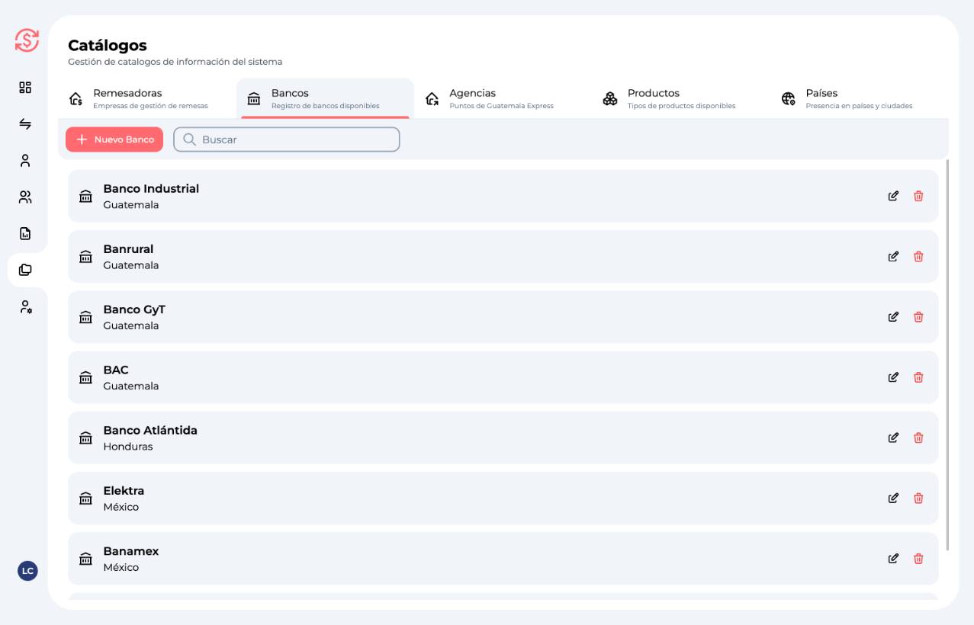Switch to the Remesadoras tab
The image size is (974, 625).
[147, 98]
